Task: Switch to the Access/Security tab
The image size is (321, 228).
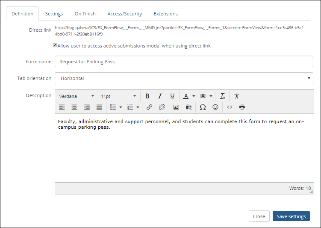Action: (124, 14)
